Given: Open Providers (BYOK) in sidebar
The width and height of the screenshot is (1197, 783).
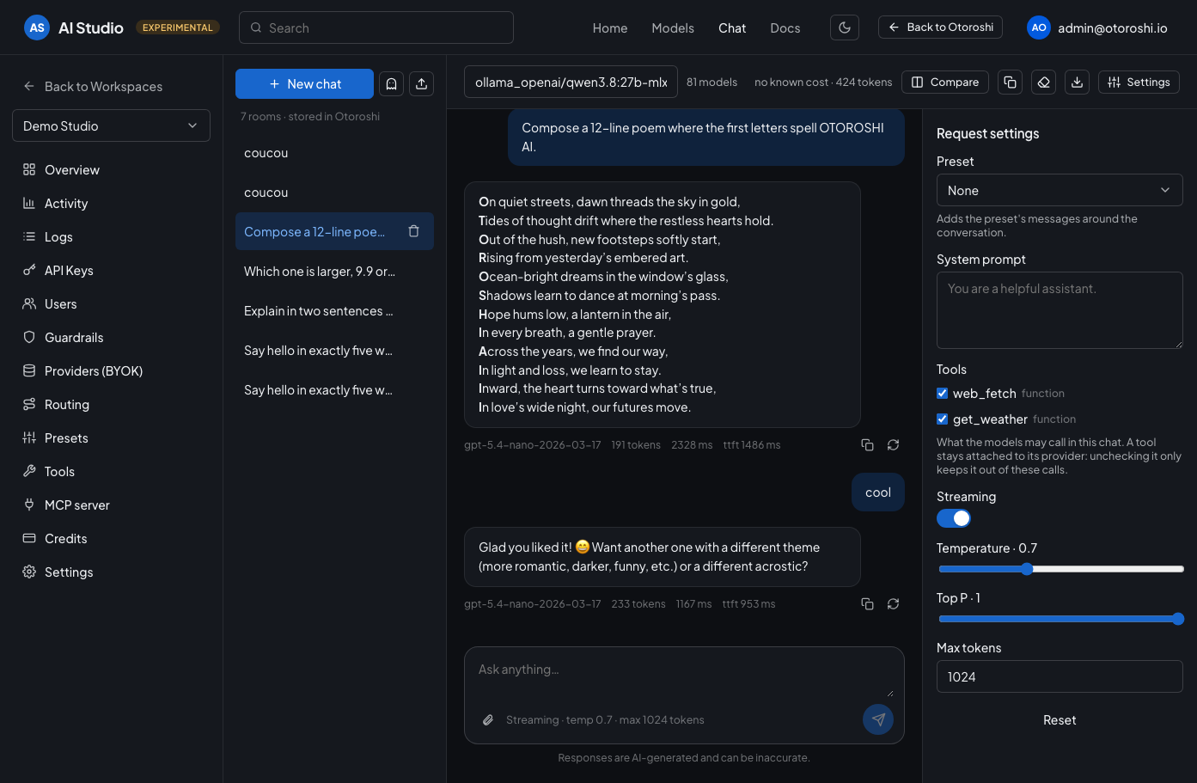Looking at the screenshot, I should 111,371.
